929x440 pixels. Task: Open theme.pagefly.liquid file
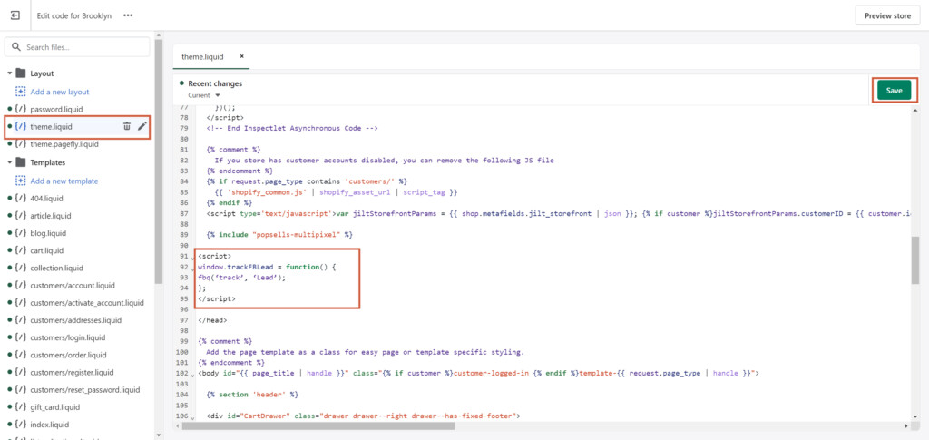pos(64,144)
